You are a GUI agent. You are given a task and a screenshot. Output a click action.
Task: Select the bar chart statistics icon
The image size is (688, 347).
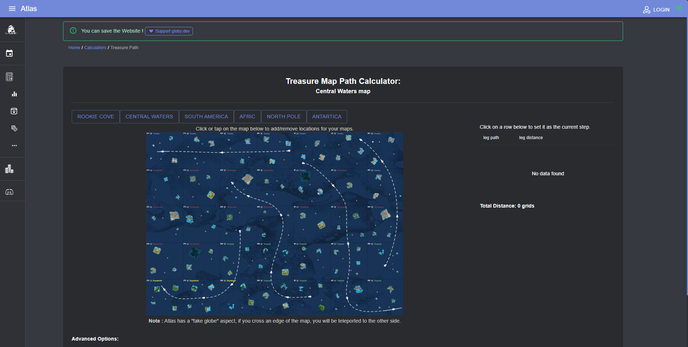point(14,94)
